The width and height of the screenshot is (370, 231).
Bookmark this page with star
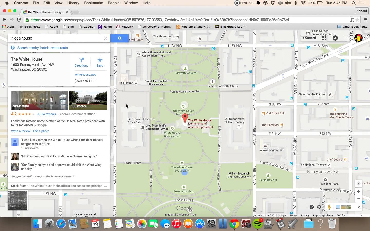[357, 20]
